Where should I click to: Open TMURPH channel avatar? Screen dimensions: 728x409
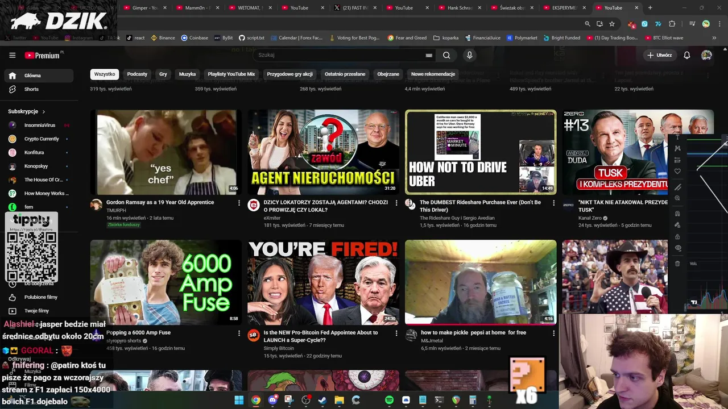(x=96, y=205)
